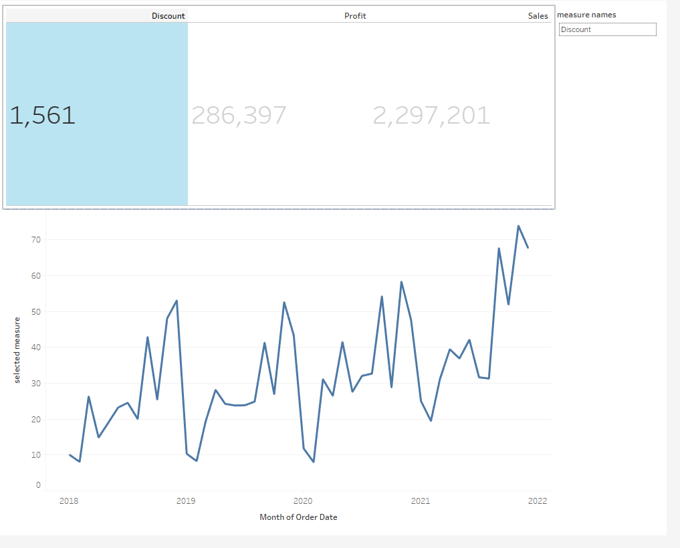Viewport: 680px width, 548px height.
Task: Open the measure names Discount filter box
Action: point(607,29)
